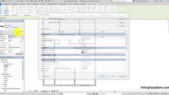Click the Move tool in the Modify panel
Image resolution: width=169 pixels, height=95 pixels.
[37, 12]
